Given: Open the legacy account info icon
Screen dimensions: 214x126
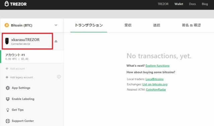Looking at the screenshot, I should (x=59, y=77).
